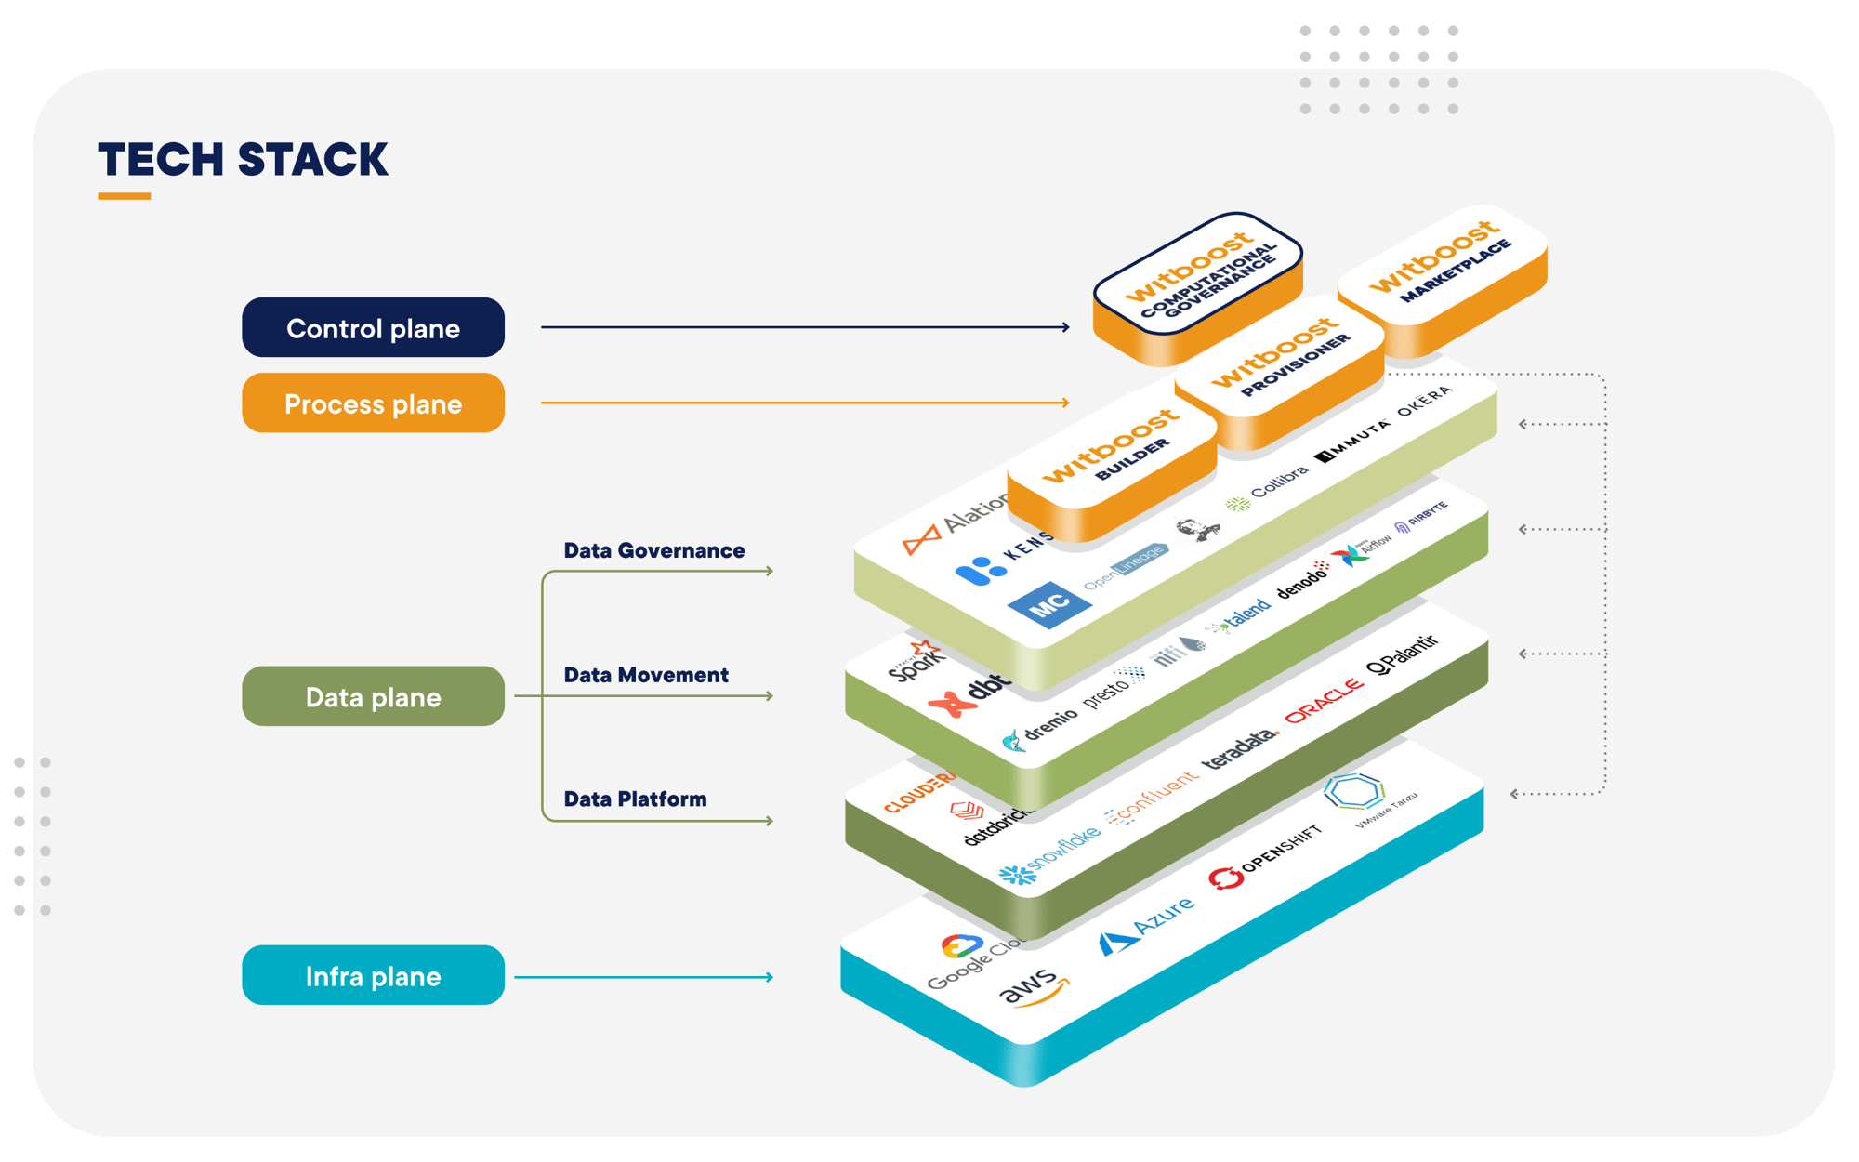The height and width of the screenshot is (1162, 1859).
Task: Click the Immuta logo
Action: (1352, 440)
